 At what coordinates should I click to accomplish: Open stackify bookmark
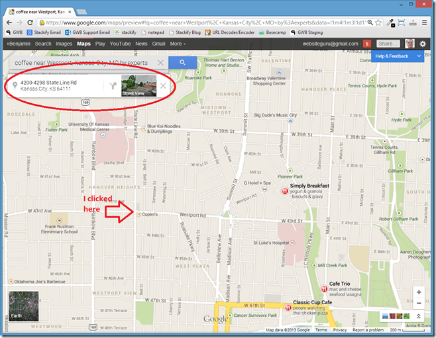tap(125, 32)
